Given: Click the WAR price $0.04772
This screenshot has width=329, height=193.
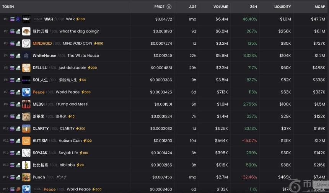Looking at the screenshot, I should (164, 19).
